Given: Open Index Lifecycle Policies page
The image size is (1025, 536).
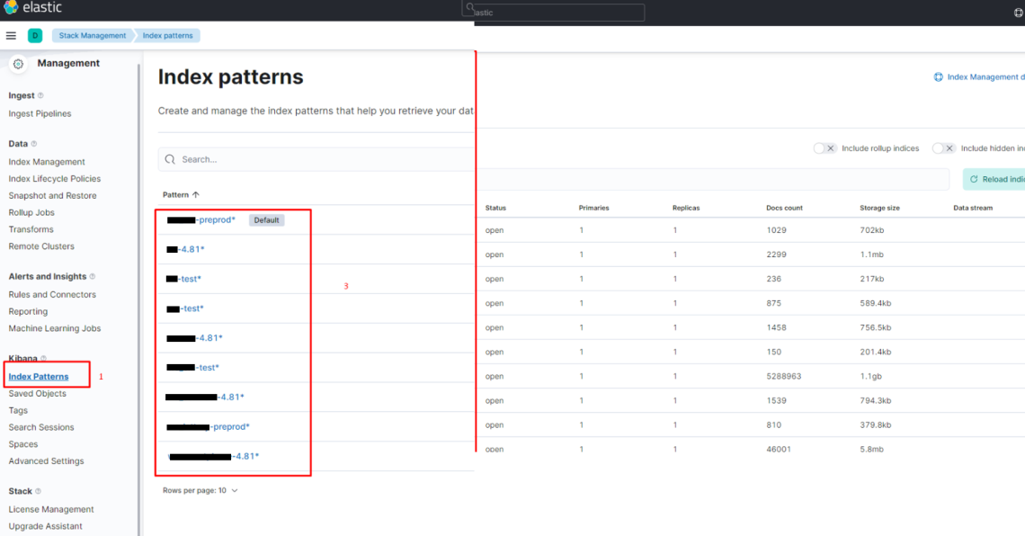Looking at the screenshot, I should pos(54,179).
